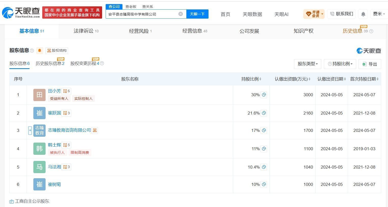388x207 pixels.
Task: Click 联系我们 button in header
Action: pyautogui.click(x=341, y=14)
